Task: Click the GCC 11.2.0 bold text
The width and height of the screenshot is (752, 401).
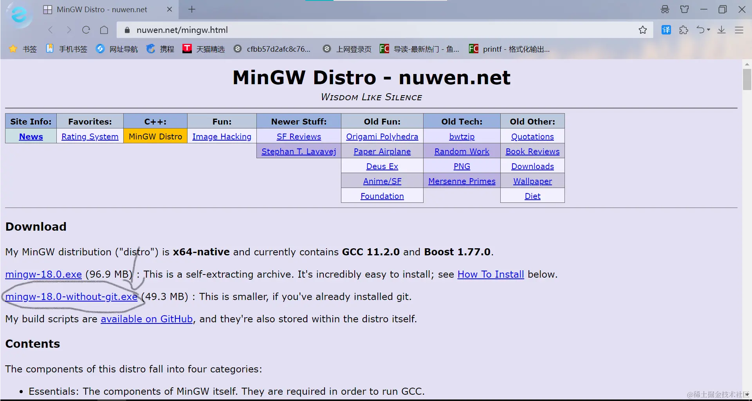Action: [371, 252]
